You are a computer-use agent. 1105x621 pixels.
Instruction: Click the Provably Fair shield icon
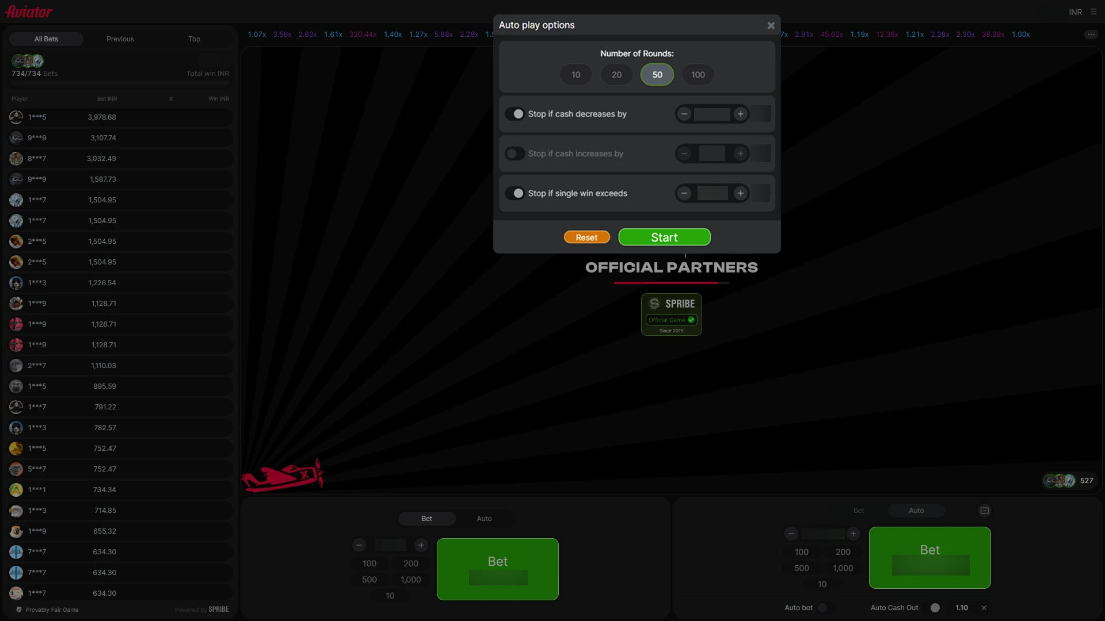click(x=18, y=609)
